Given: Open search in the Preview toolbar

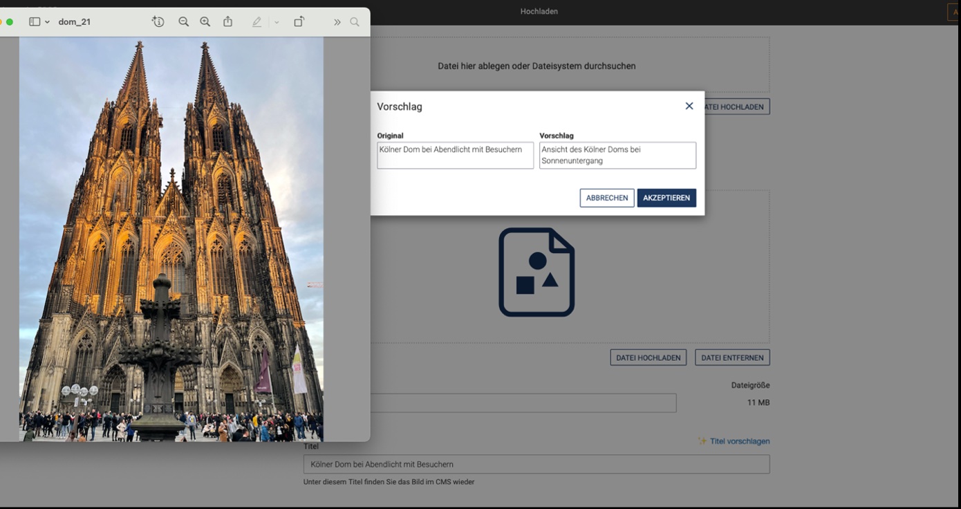Looking at the screenshot, I should coord(355,22).
